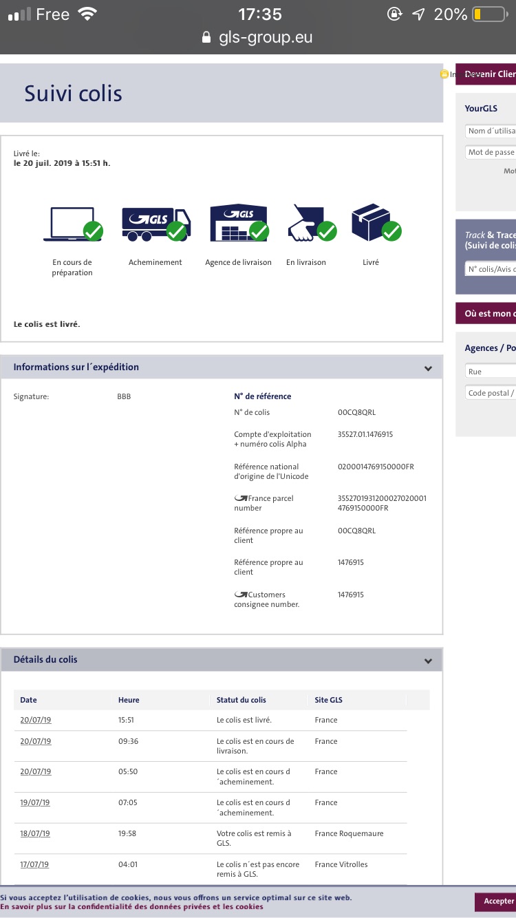Image resolution: width=516 pixels, height=918 pixels.
Task: Click the 'Suivi colis' page heading
Action: 74,94
